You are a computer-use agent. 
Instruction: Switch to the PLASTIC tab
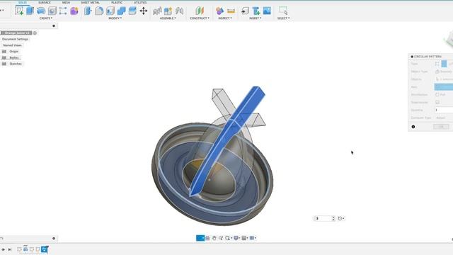117,3
